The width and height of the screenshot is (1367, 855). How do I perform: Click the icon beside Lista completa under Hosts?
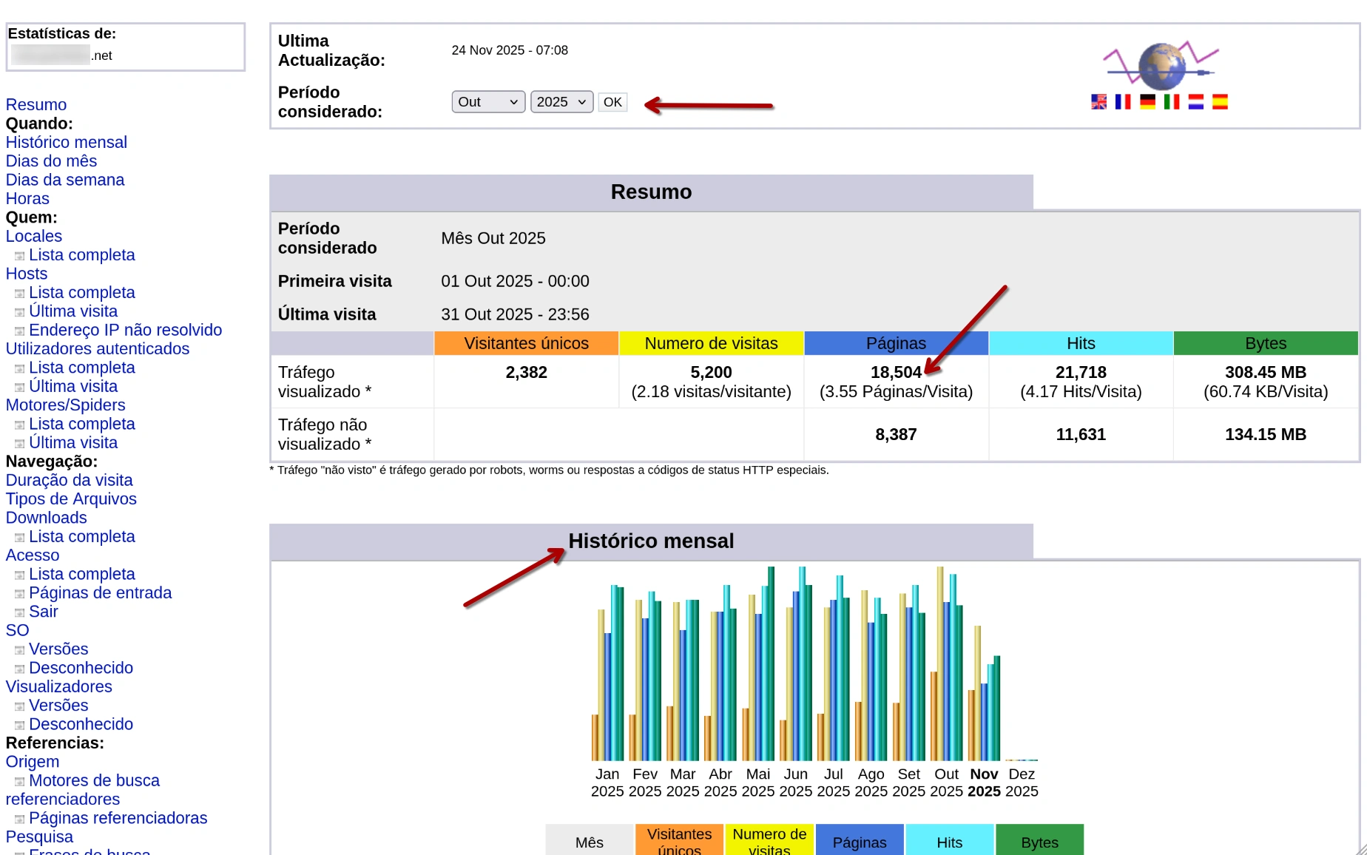(18, 293)
